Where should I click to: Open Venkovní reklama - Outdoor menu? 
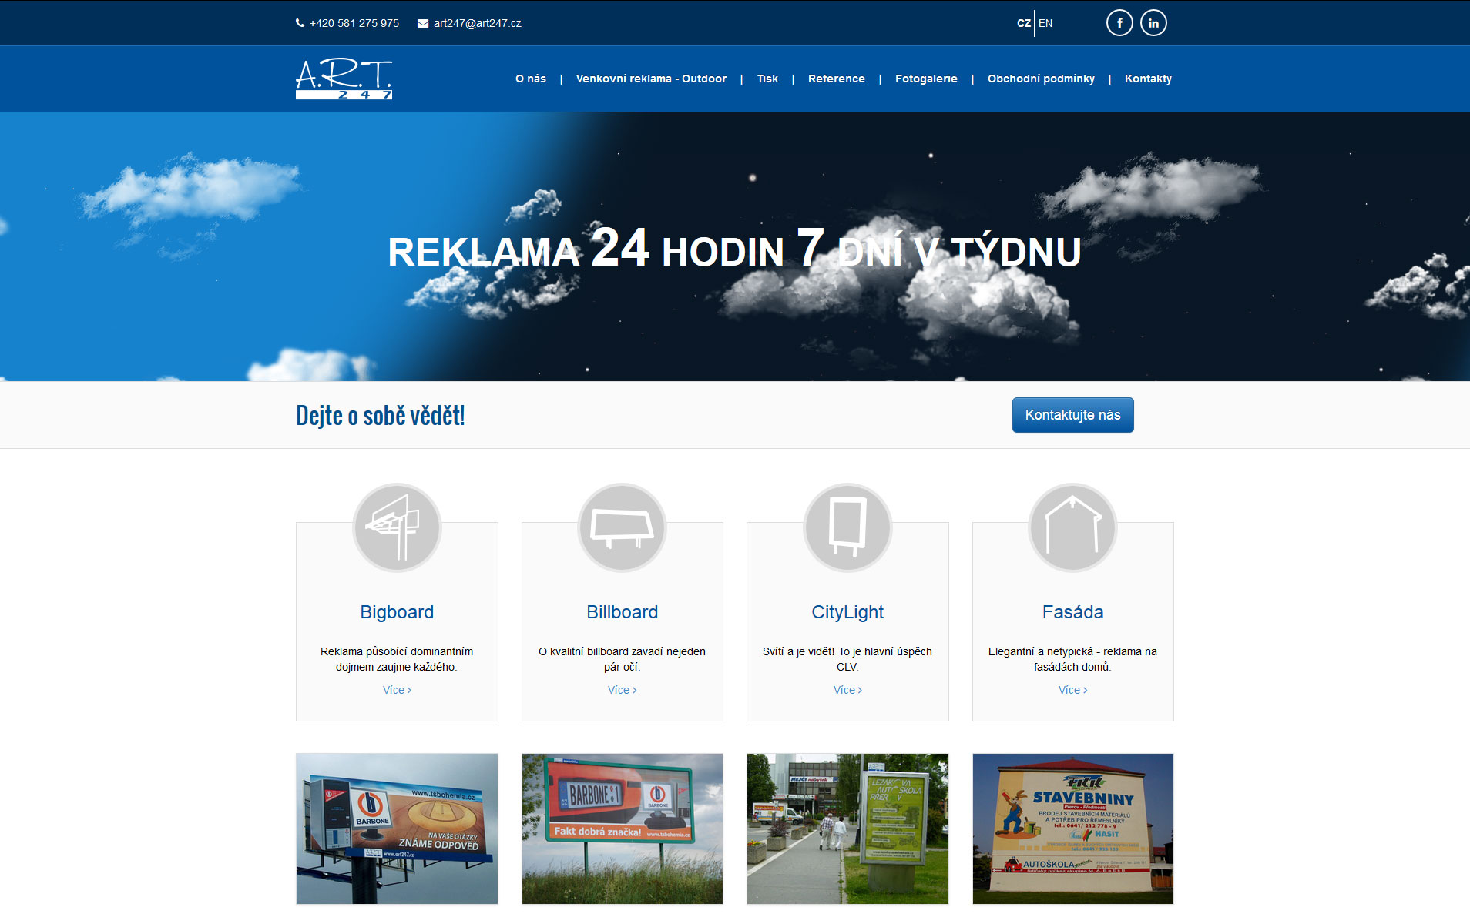tap(651, 79)
